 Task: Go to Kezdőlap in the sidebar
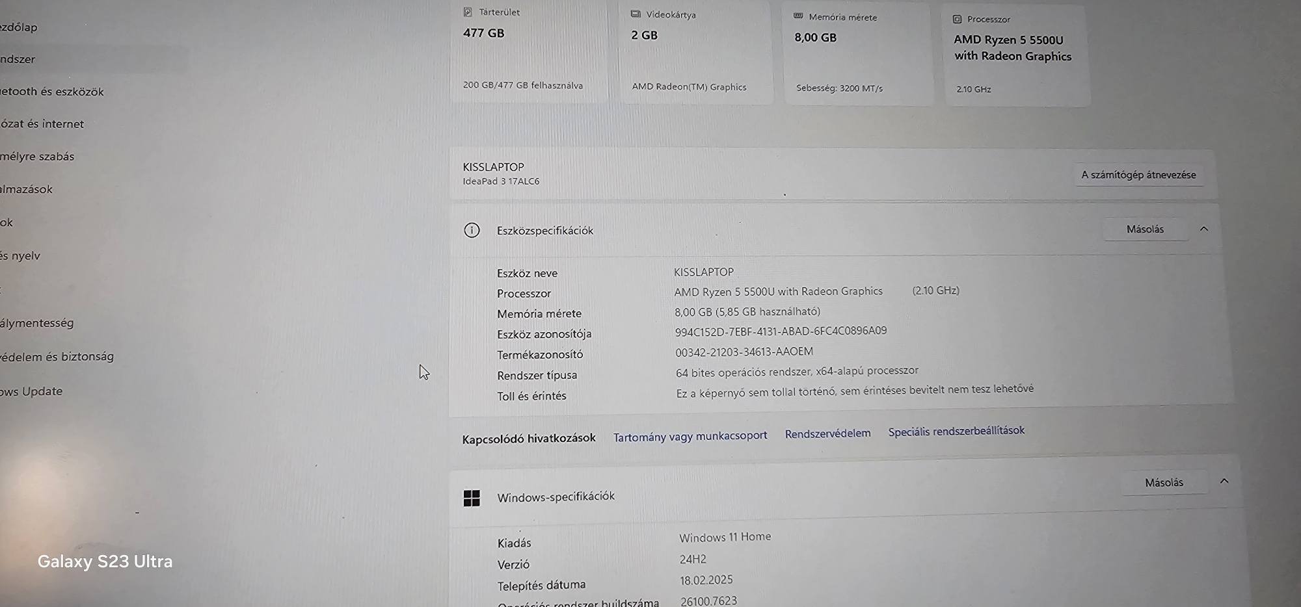[20, 27]
